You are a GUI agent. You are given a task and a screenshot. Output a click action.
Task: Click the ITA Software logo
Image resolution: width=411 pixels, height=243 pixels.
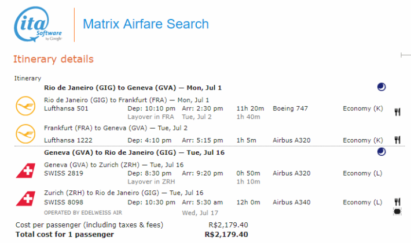pyautogui.click(x=38, y=24)
